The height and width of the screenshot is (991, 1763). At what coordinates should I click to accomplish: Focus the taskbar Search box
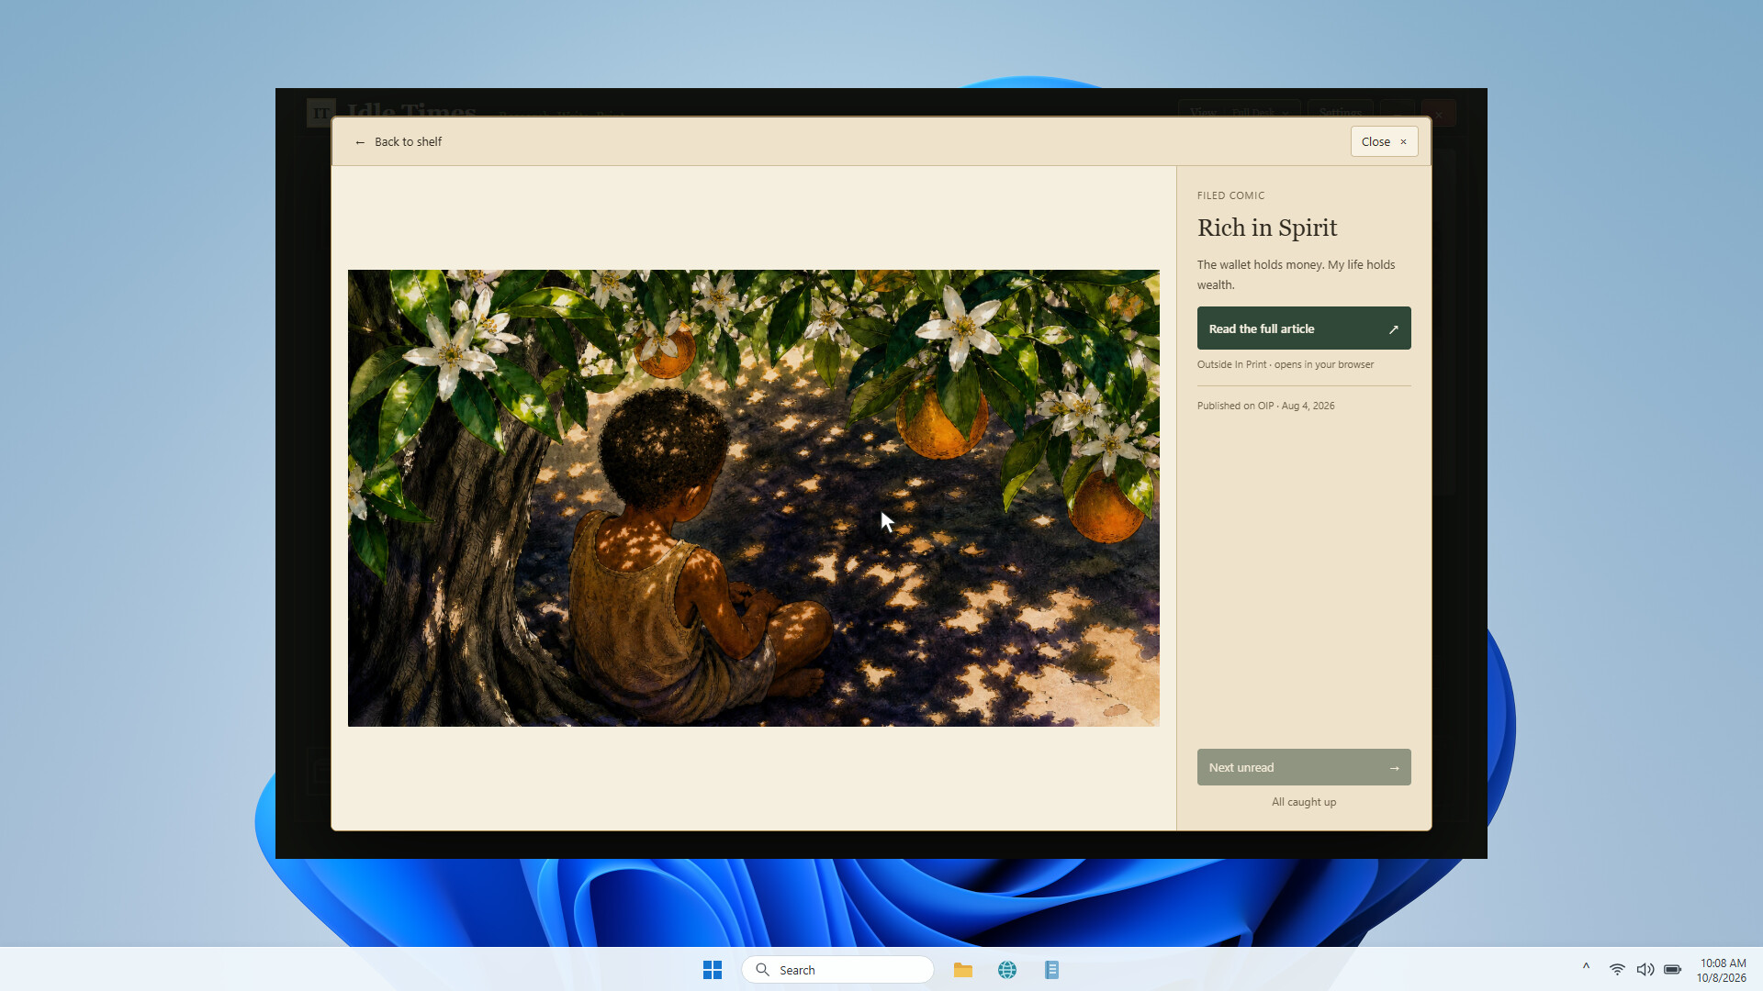(x=837, y=970)
